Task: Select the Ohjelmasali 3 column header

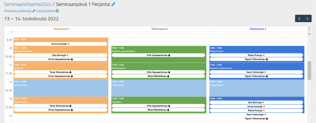Action: (257, 29)
